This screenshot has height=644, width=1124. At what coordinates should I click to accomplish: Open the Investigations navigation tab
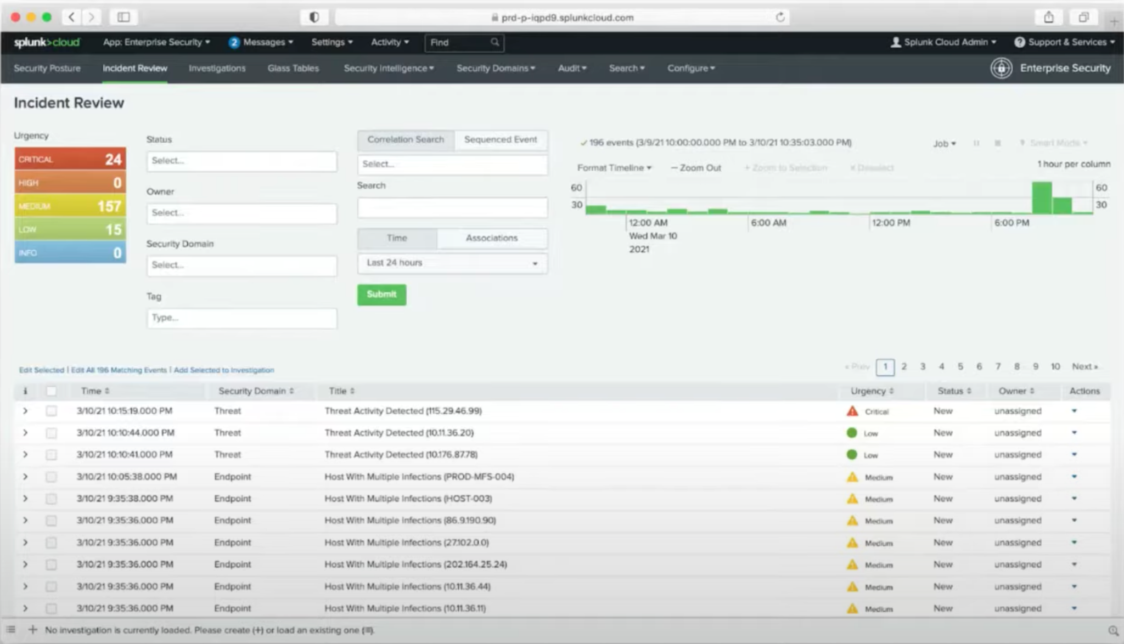217,69
